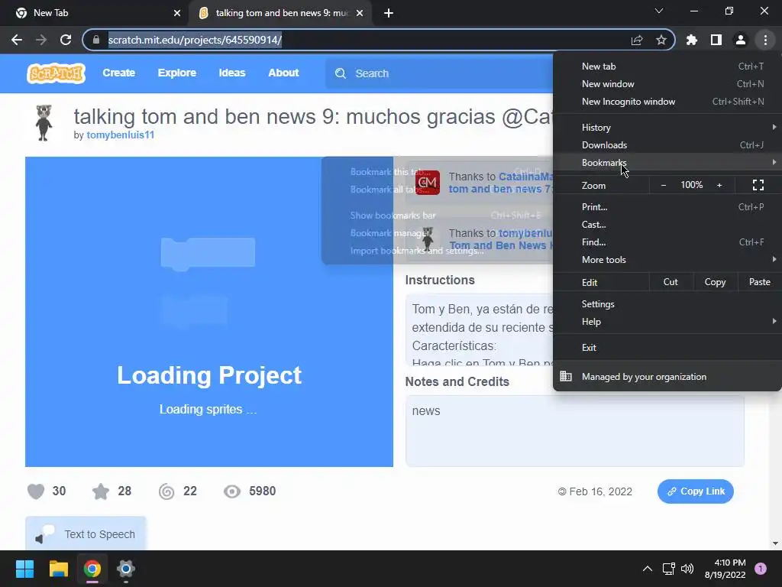
Task: Open Settings gear in taskbar
Action: point(126,569)
